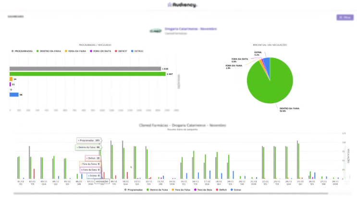
Task: Click the tall gray bar on 25/11
Action: pyautogui.click(x=297, y=160)
